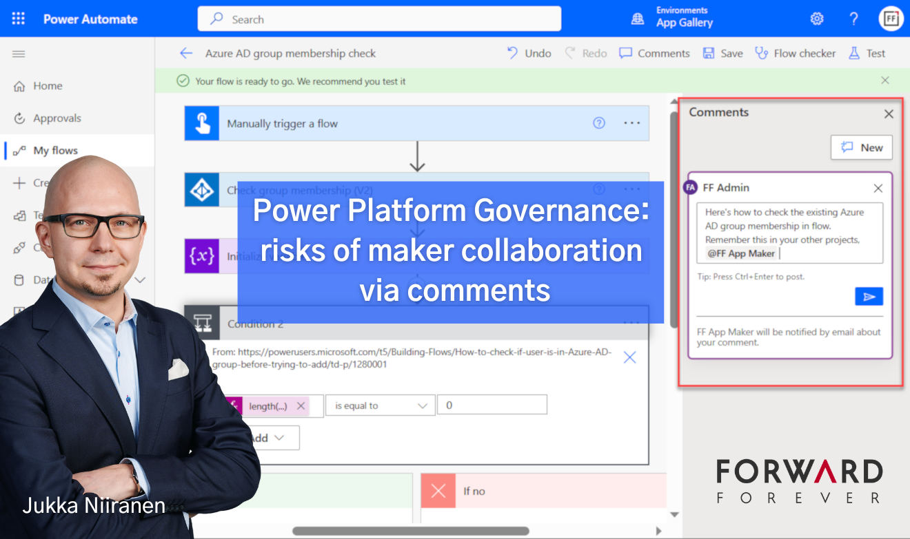Screen dimensions: 910x539
Task: Click the Check group membership Azure AD icon
Action: point(202,189)
